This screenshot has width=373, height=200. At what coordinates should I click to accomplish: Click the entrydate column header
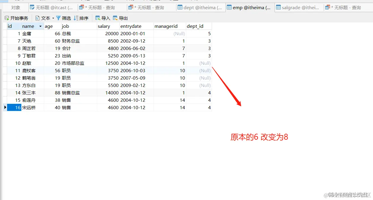click(x=137, y=26)
